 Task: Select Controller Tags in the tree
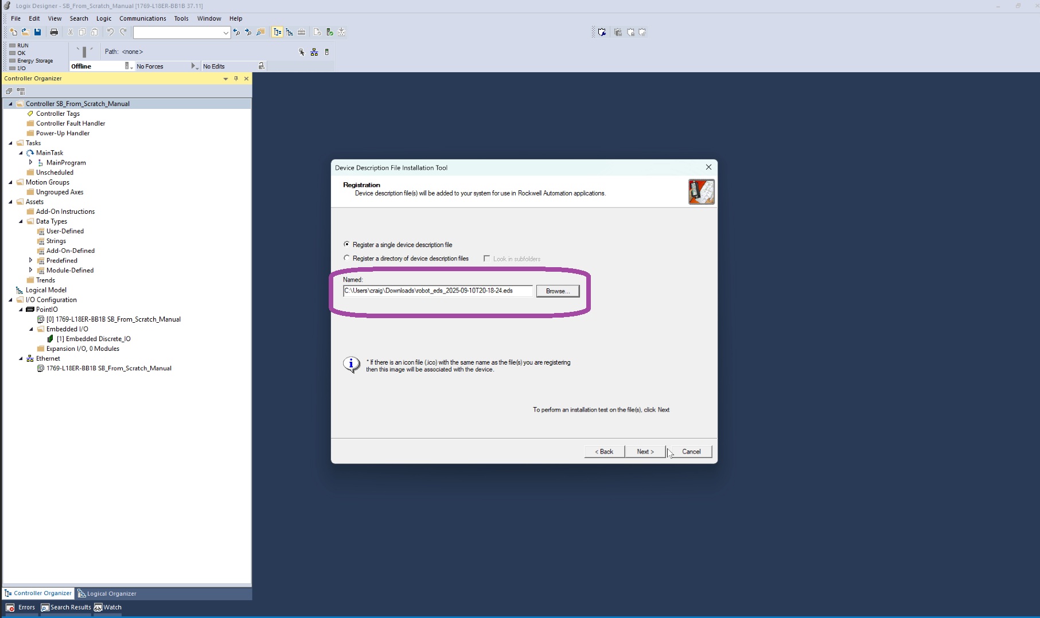click(57, 114)
